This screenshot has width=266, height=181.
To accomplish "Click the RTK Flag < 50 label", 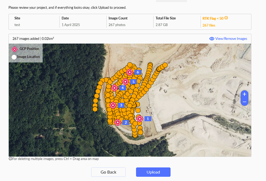I will tap(213, 19).
